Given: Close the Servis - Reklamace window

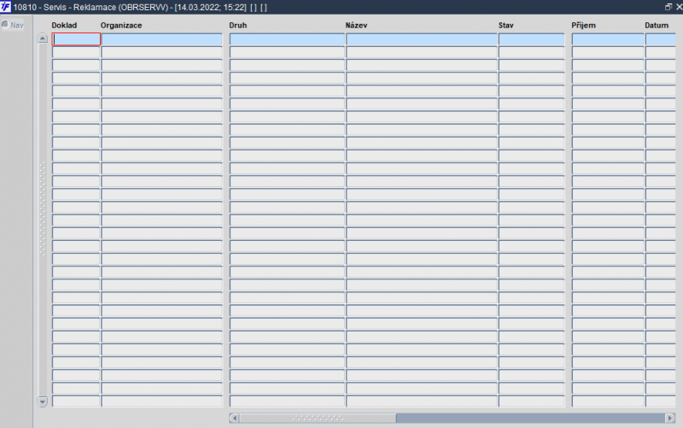Looking at the screenshot, I should click(679, 7).
